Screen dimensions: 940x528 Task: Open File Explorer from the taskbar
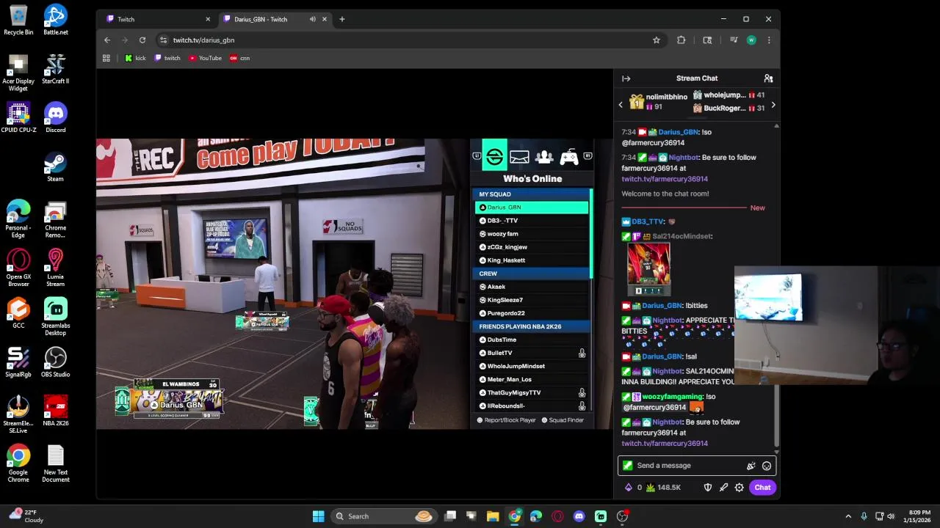pos(493,516)
